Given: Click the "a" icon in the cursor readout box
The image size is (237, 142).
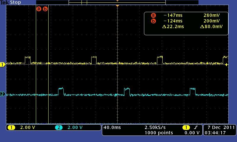Looking at the screenshot, I should click(153, 15).
